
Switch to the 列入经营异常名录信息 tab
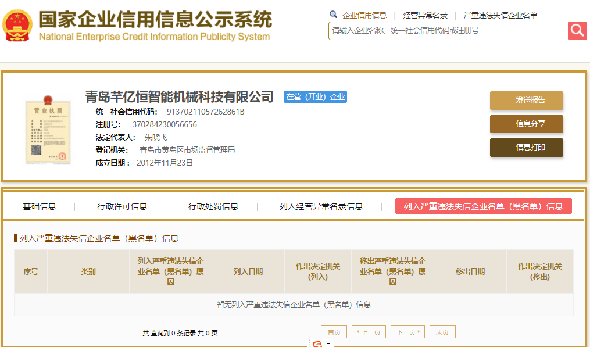[x=321, y=206]
